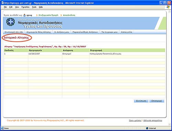Click the Περιγραφή column header
Viewport: 172px width, 131px height.
click(127, 50)
